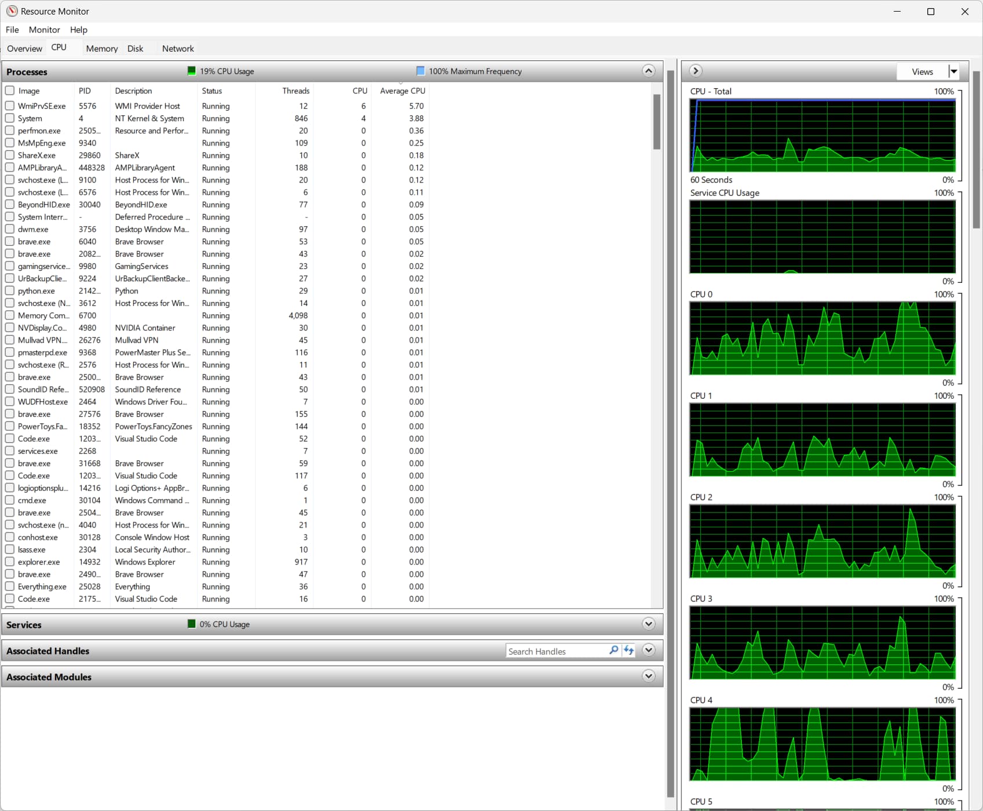Select the ShareX.exe process checkbox
The height and width of the screenshot is (811, 983).
[10, 155]
